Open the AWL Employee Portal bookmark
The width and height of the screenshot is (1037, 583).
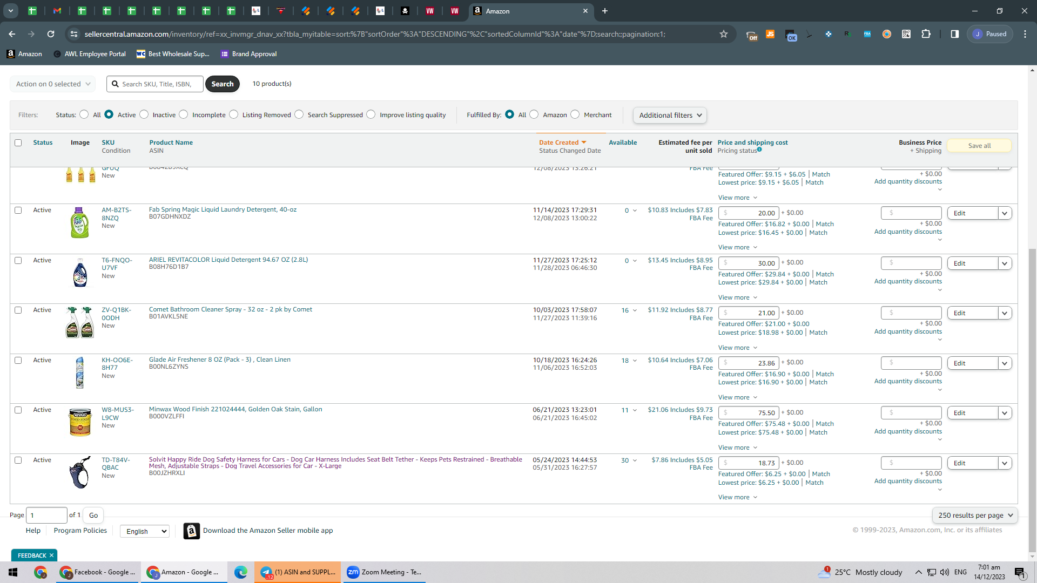(90, 54)
